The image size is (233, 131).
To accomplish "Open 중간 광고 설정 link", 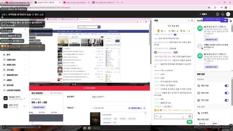I will (x=56, y=93).
